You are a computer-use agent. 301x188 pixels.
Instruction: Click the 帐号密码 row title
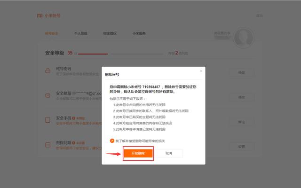pyautogui.click(x=63, y=69)
